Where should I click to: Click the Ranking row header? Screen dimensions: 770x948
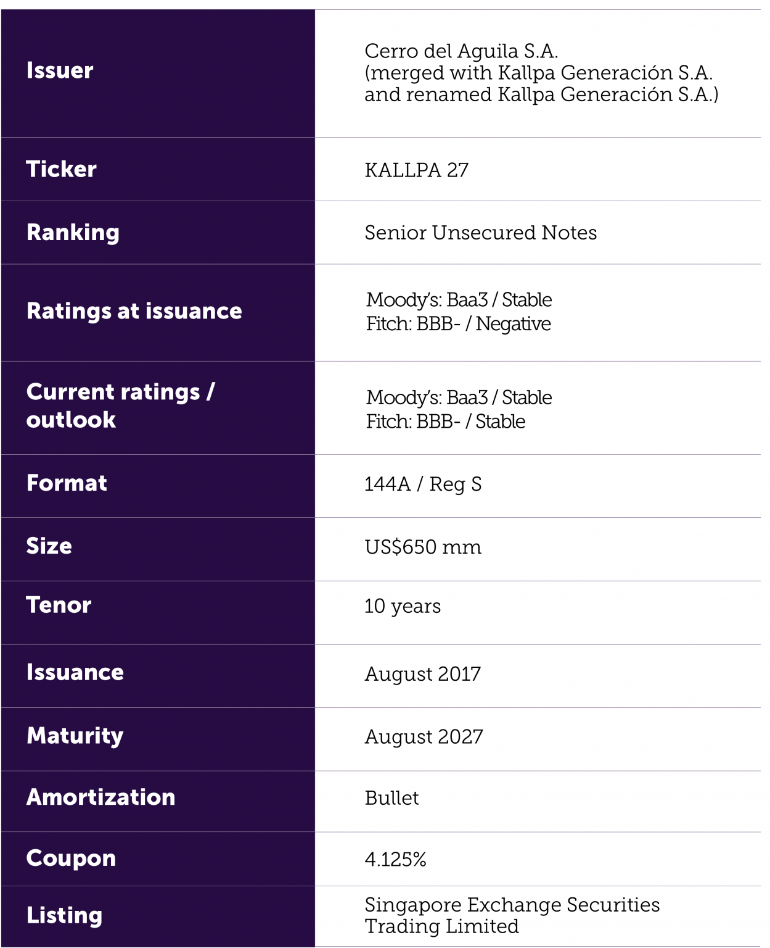(73, 233)
